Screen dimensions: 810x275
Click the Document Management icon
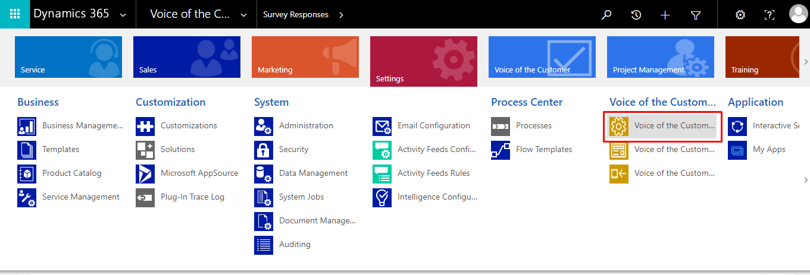coord(264,221)
